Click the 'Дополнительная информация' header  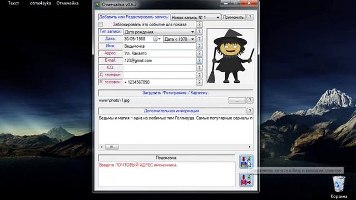click(172, 111)
